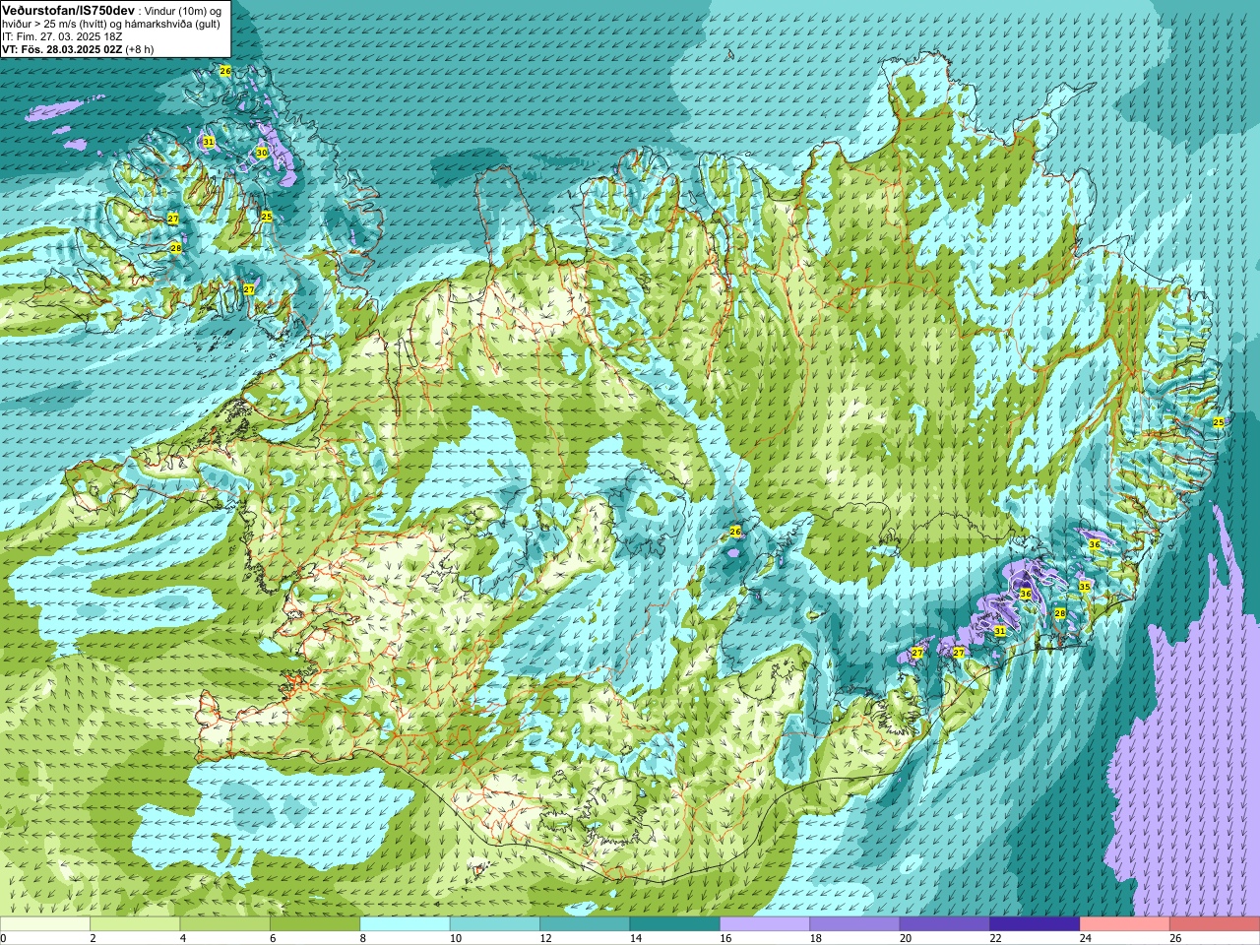This screenshot has width=1260, height=945.
Task: Click the olive green 6–8 legend swatch
Action: 315,924
